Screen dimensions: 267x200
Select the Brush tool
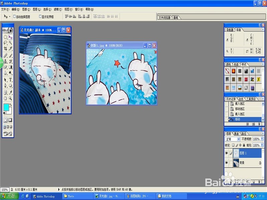tap(10, 55)
